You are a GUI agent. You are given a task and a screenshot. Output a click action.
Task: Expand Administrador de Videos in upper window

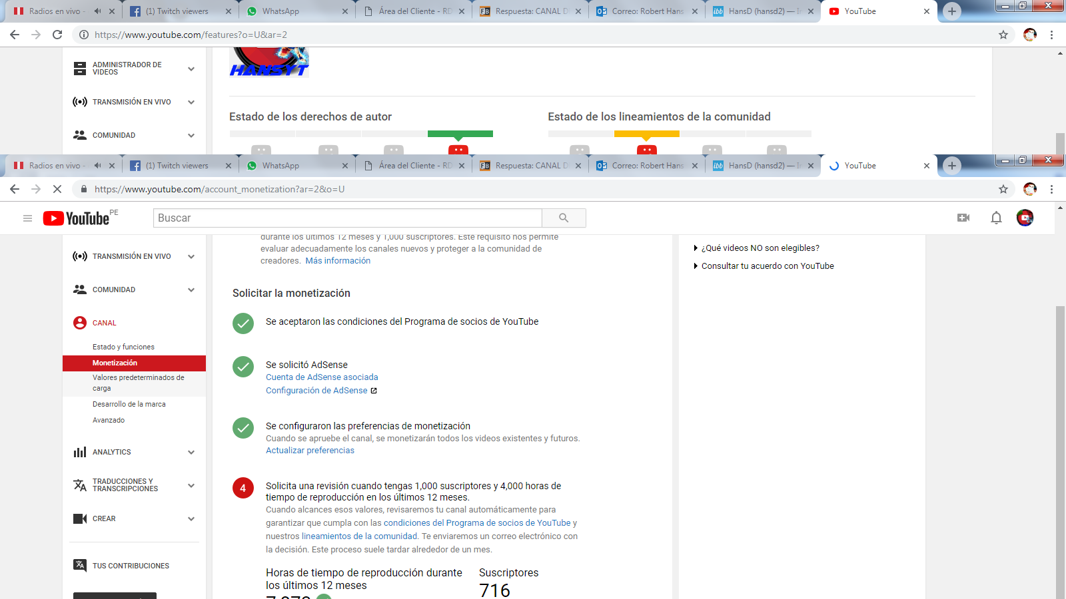tap(191, 69)
